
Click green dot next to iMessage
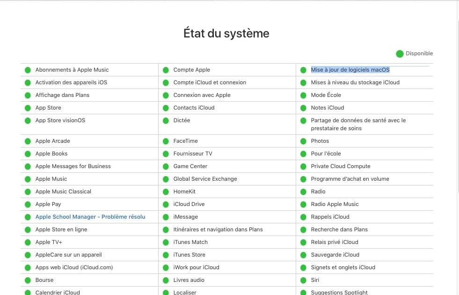point(166,217)
